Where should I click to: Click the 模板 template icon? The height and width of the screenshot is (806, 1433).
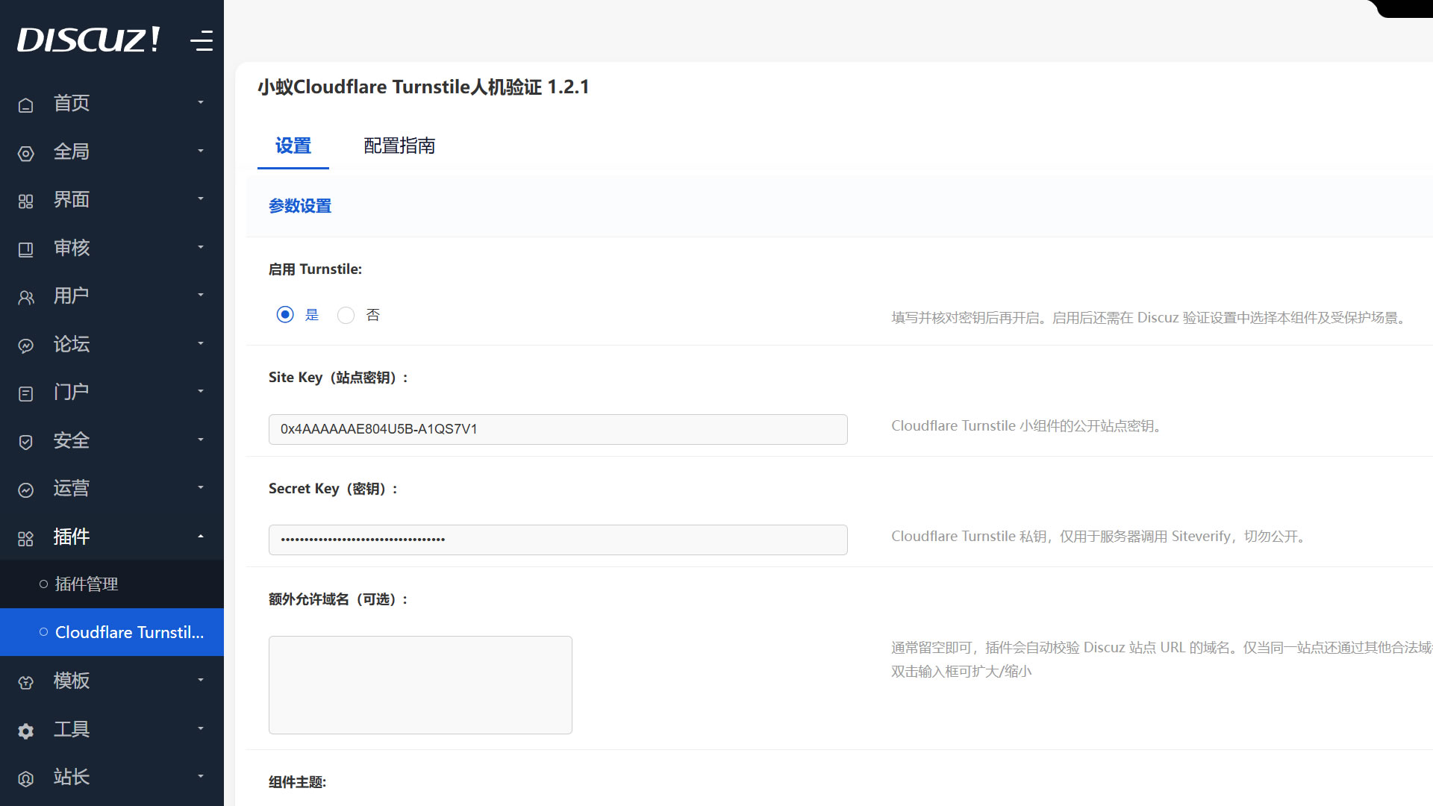coord(25,682)
